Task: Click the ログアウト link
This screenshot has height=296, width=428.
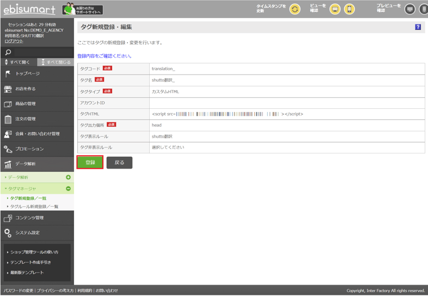Action: pos(14,41)
